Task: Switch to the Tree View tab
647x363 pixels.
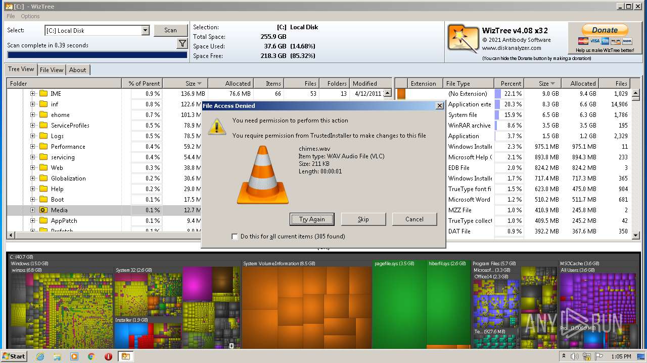Action: pyautogui.click(x=21, y=69)
